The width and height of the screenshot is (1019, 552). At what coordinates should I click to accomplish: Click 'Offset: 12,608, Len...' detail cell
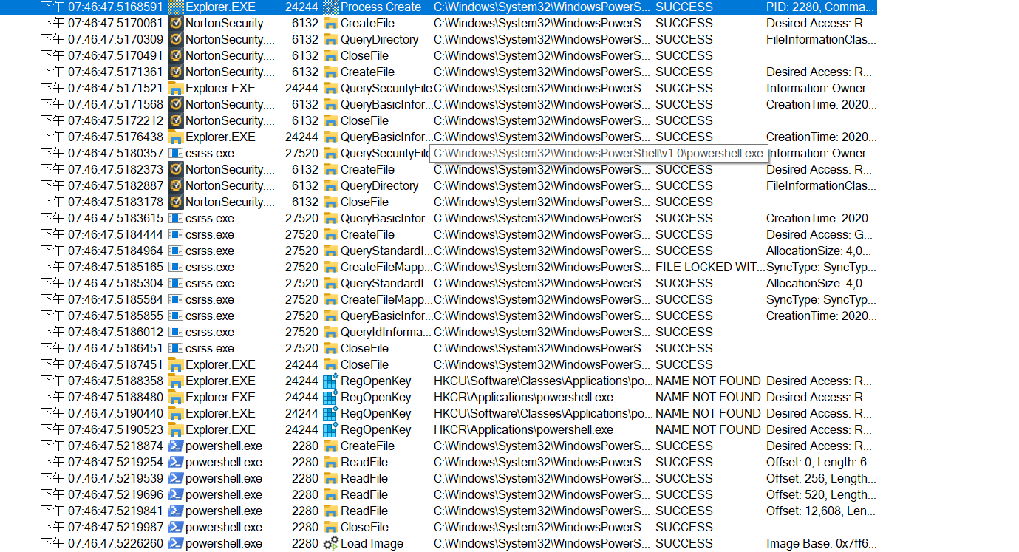821,511
